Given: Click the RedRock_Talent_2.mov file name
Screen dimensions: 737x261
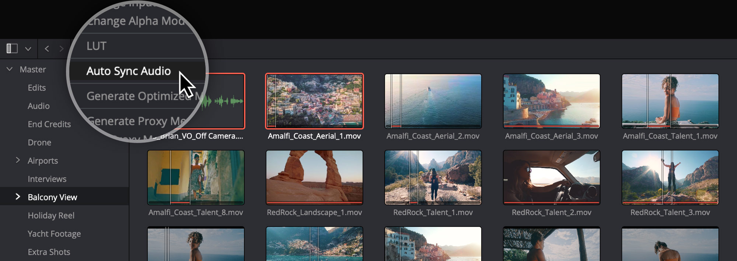Looking at the screenshot, I should [x=552, y=212].
